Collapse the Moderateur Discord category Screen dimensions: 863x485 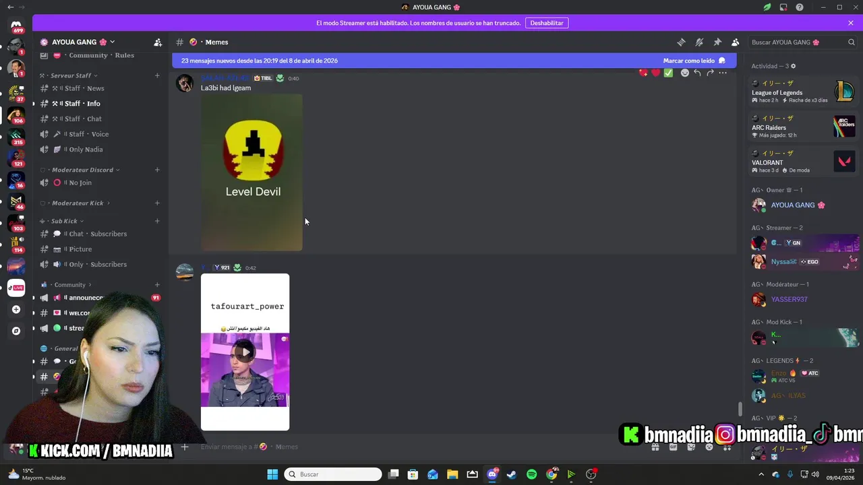(80, 170)
